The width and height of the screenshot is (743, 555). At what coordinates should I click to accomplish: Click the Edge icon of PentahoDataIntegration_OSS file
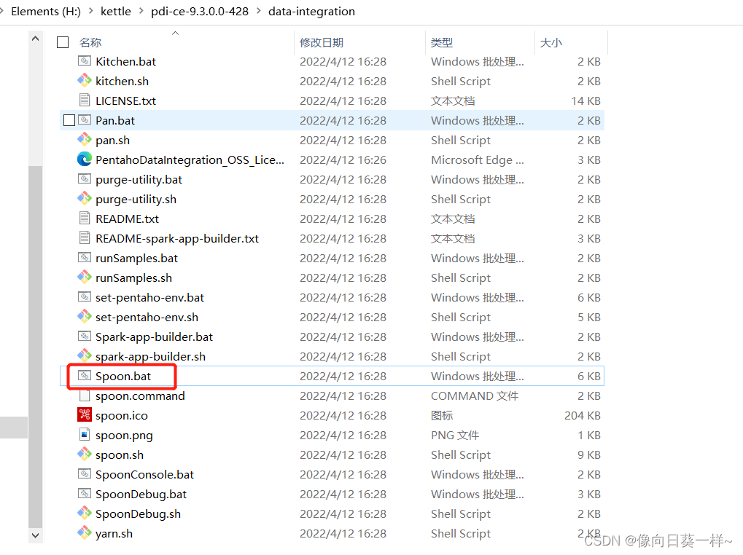pos(85,160)
